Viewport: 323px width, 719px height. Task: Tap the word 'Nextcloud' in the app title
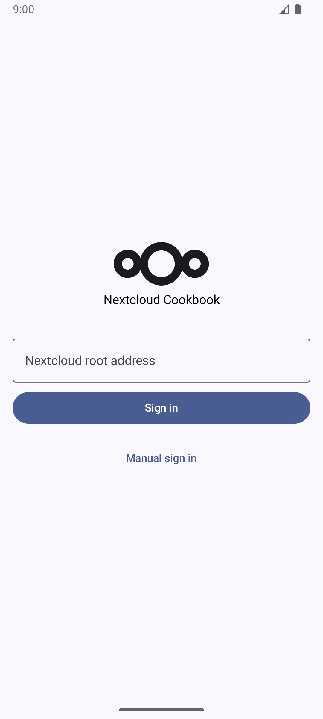point(132,300)
